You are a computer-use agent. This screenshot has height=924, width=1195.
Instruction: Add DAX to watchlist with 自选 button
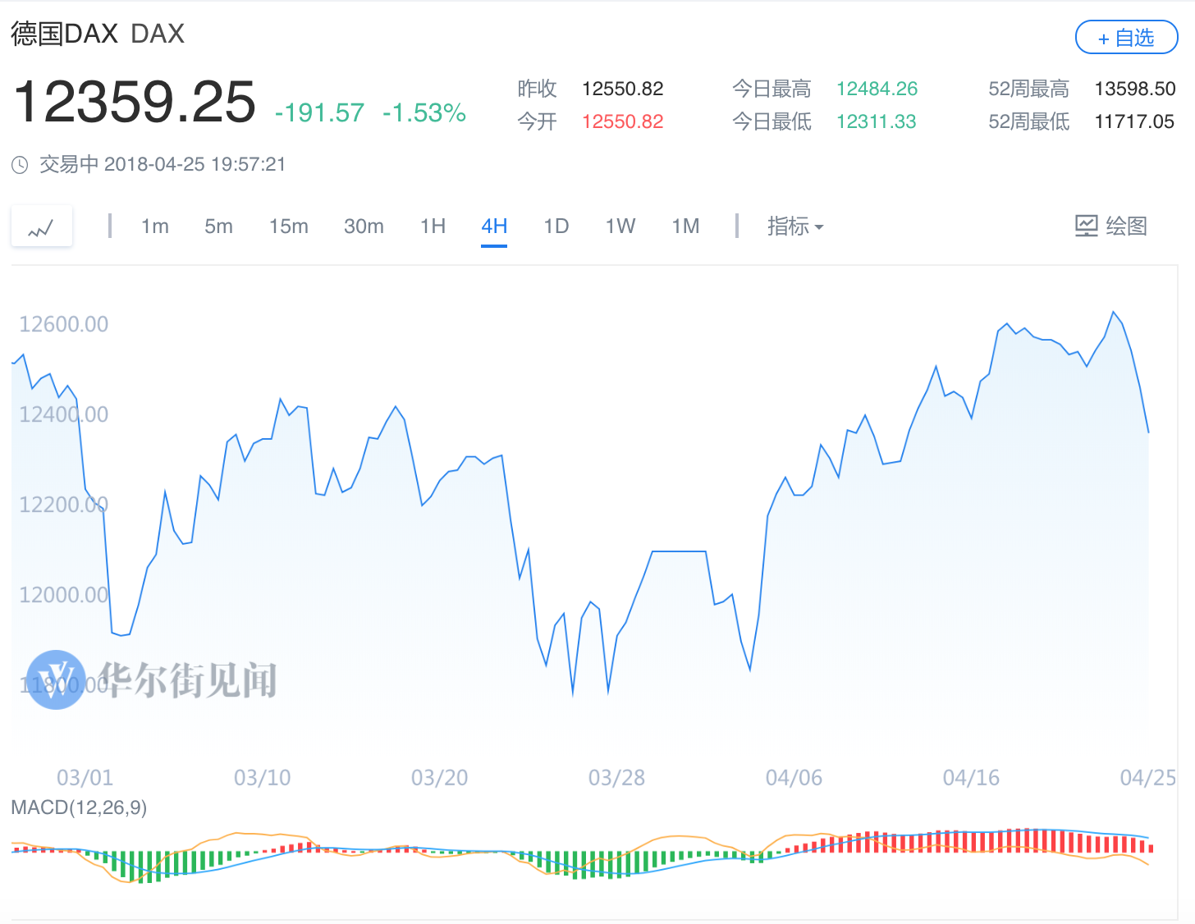click(x=1126, y=38)
